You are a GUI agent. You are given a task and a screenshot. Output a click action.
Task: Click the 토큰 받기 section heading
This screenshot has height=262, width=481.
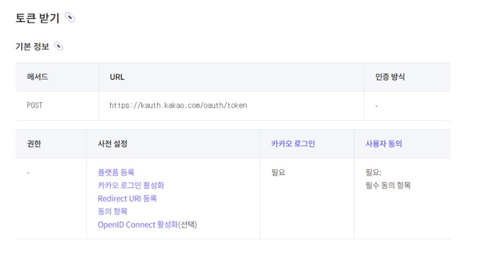[37, 18]
